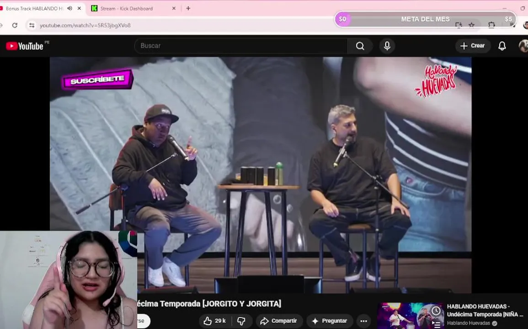Screen dimensions: 528x329
Task: Open a new browser tab
Action: tap(188, 8)
